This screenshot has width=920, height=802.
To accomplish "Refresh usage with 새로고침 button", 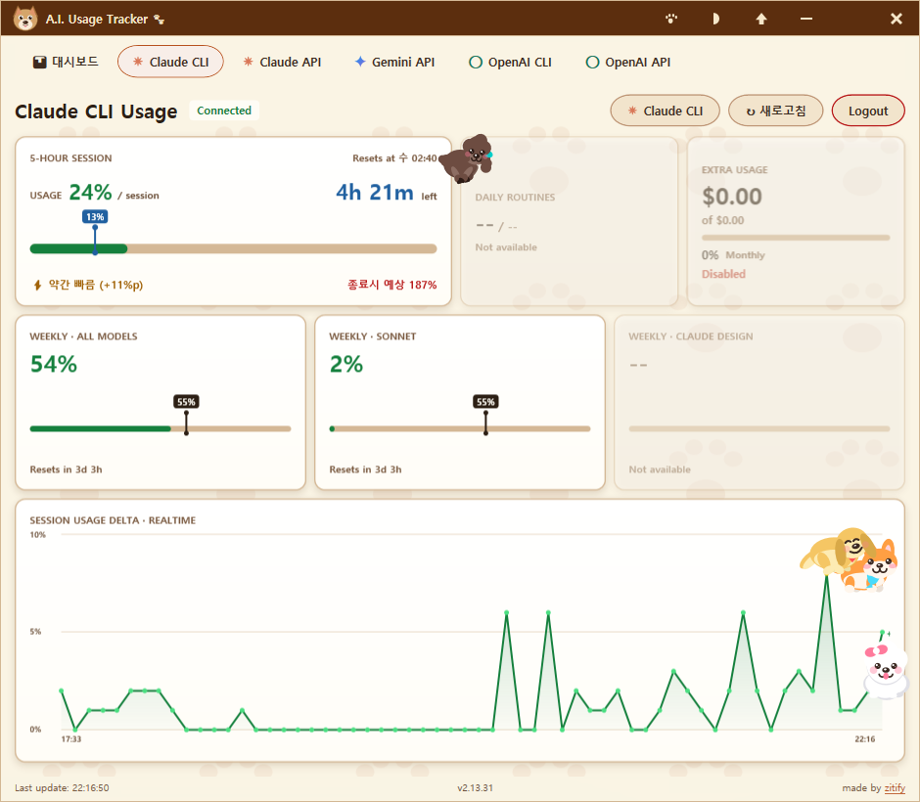I will [x=776, y=111].
